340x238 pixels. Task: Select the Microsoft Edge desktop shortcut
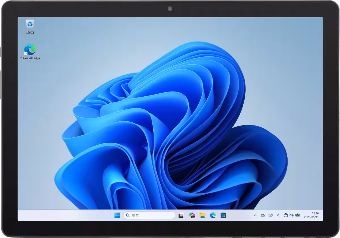click(30, 52)
